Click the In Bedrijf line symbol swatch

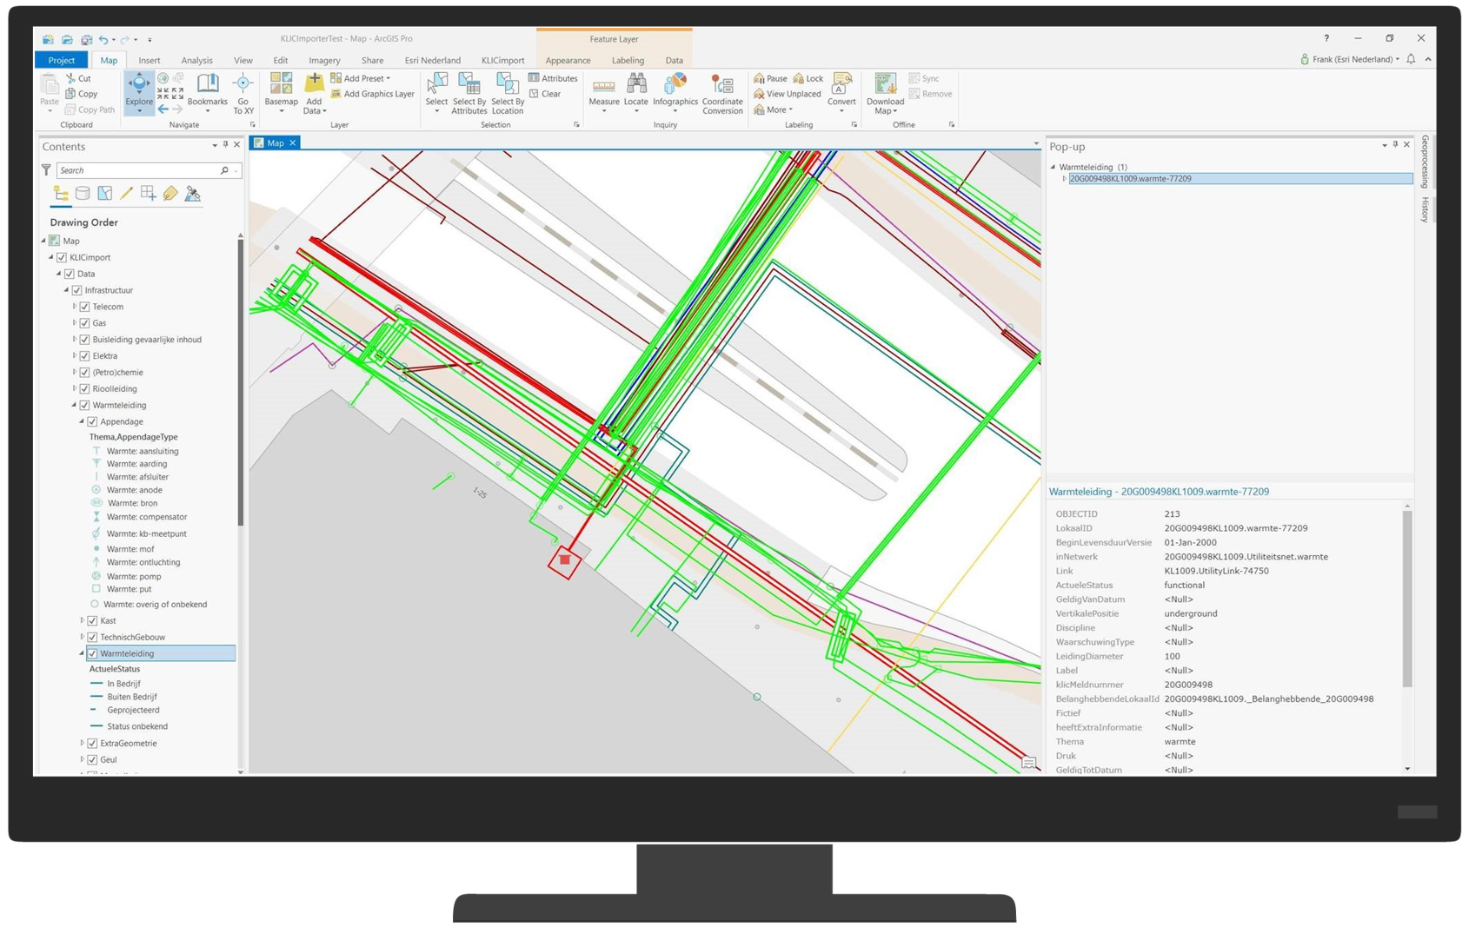(96, 684)
